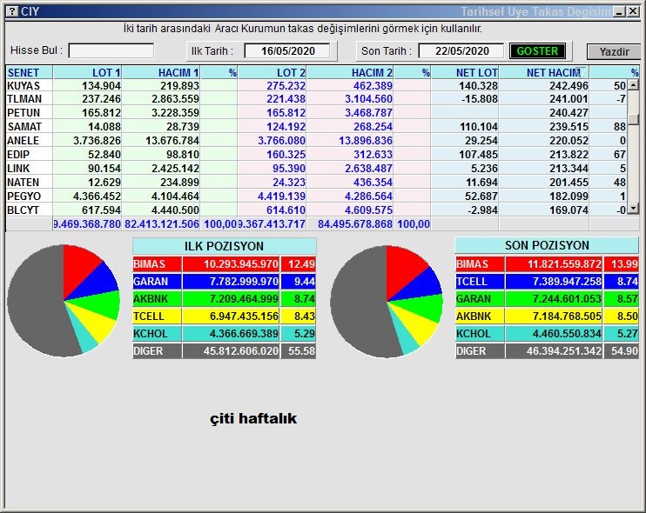Sort by the HACIM 1 column header
646x513 pixels.
coord(161,73)
